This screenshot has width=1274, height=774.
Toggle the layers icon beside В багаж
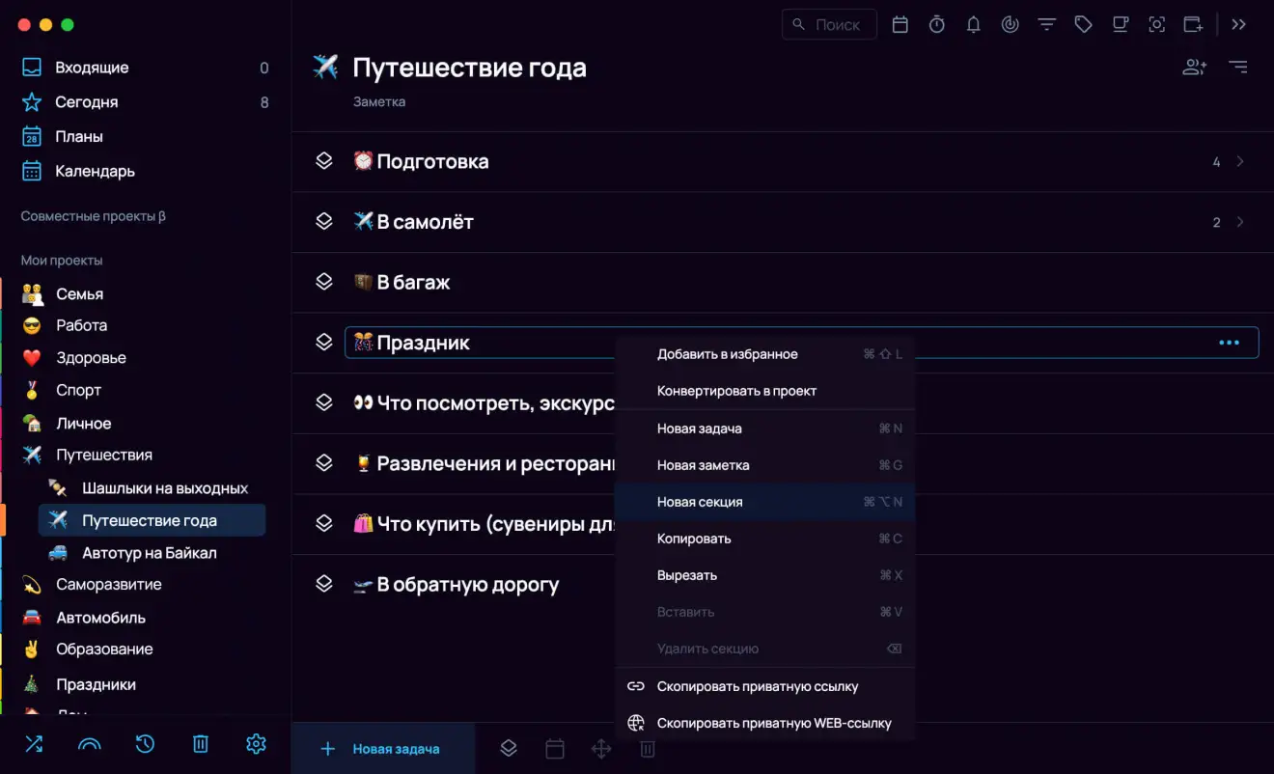tap(324, 282)
